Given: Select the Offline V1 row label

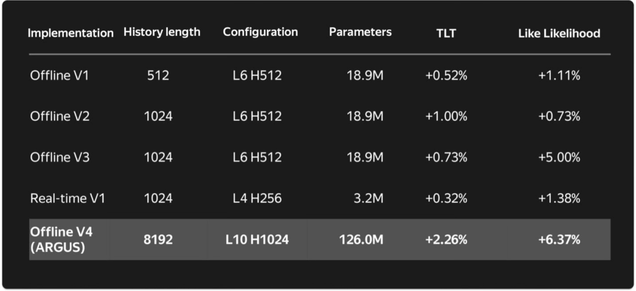Looking at the screenshot, I should tap(51, 76).
